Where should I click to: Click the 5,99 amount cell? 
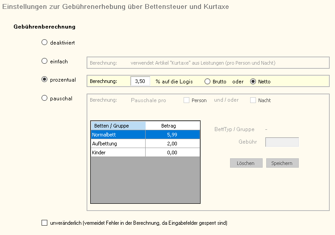coord(172,134)
